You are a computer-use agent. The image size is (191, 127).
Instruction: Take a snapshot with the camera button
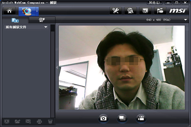[x=103, y=118]
